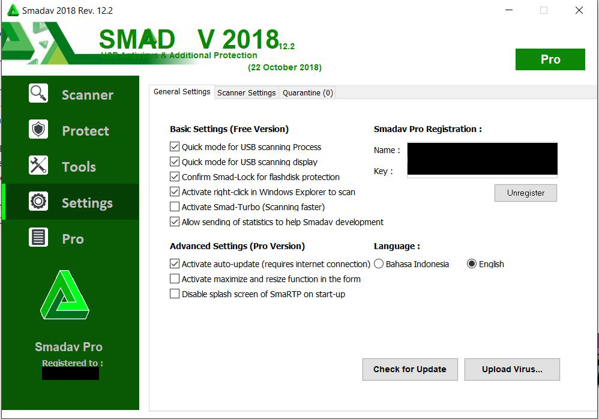Select Bahasa Indonesia language
599x419 pixels.
(379, 264)
